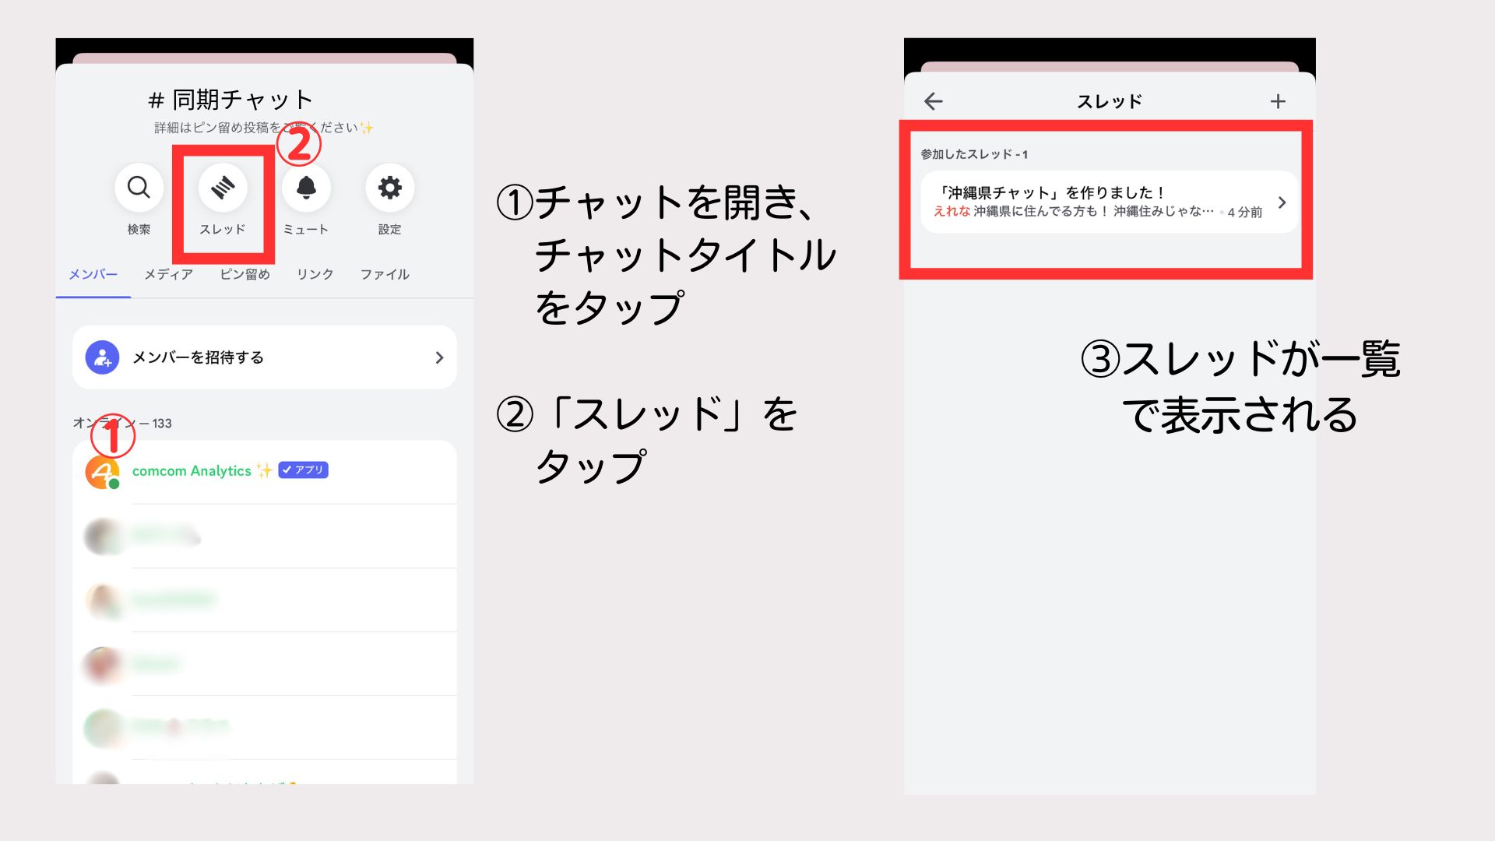Viewport: 1495px width, 841px height.
Task: Tap the back arrow in the スレッド header
Action: [x=933, y=101]
